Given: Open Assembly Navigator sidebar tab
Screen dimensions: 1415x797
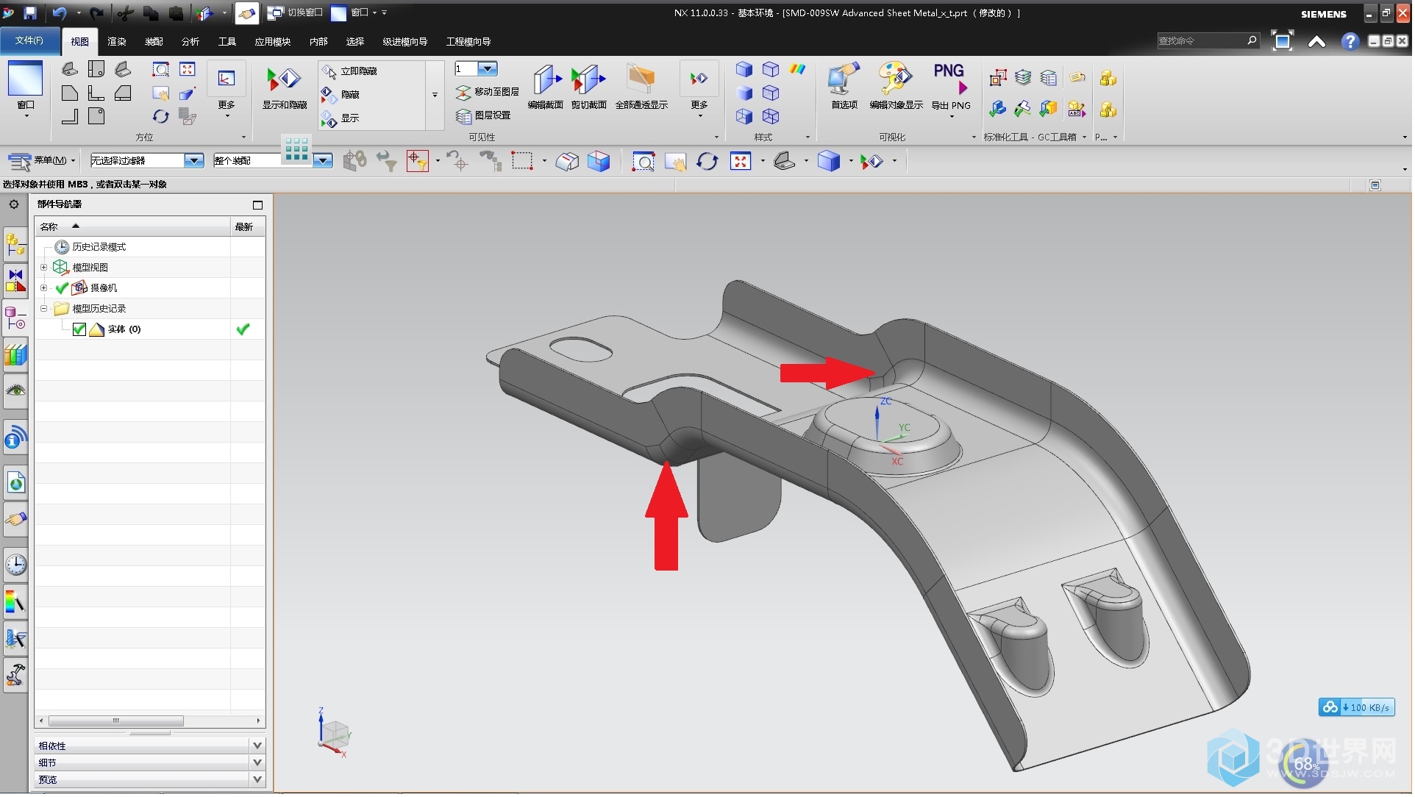Looking at the screenshot, I should 15,243.
